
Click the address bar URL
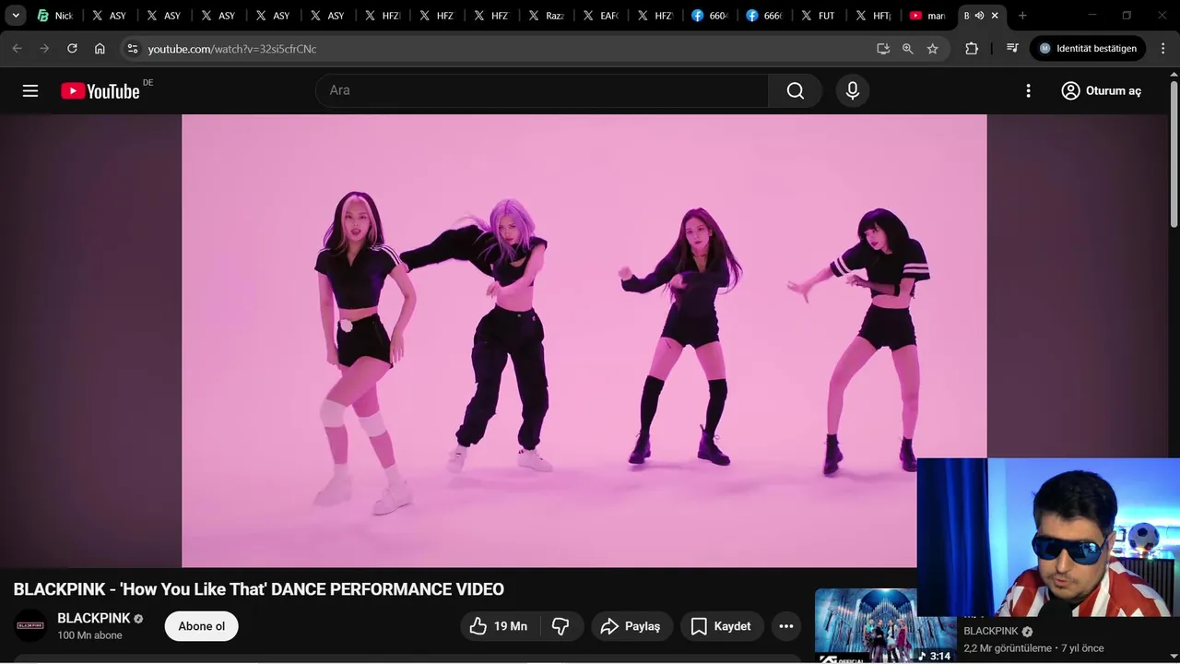pyautogui.click(x=232, y=49)
